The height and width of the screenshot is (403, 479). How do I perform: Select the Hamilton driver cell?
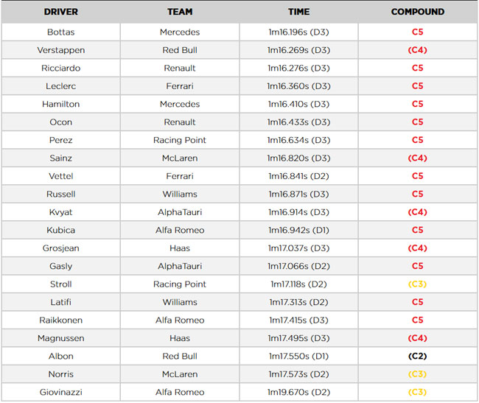click(x=60, y=104)
